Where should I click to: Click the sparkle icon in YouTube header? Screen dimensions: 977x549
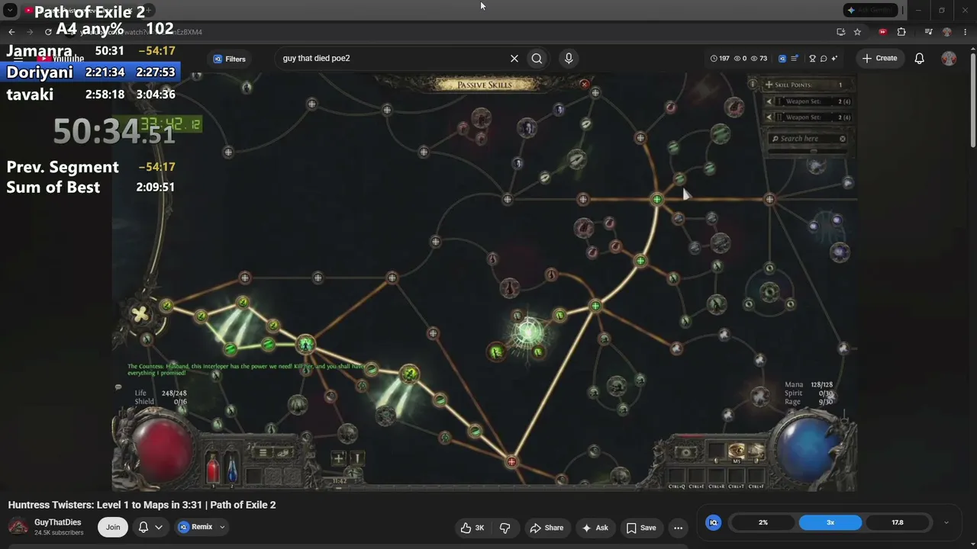coord(834,59)
